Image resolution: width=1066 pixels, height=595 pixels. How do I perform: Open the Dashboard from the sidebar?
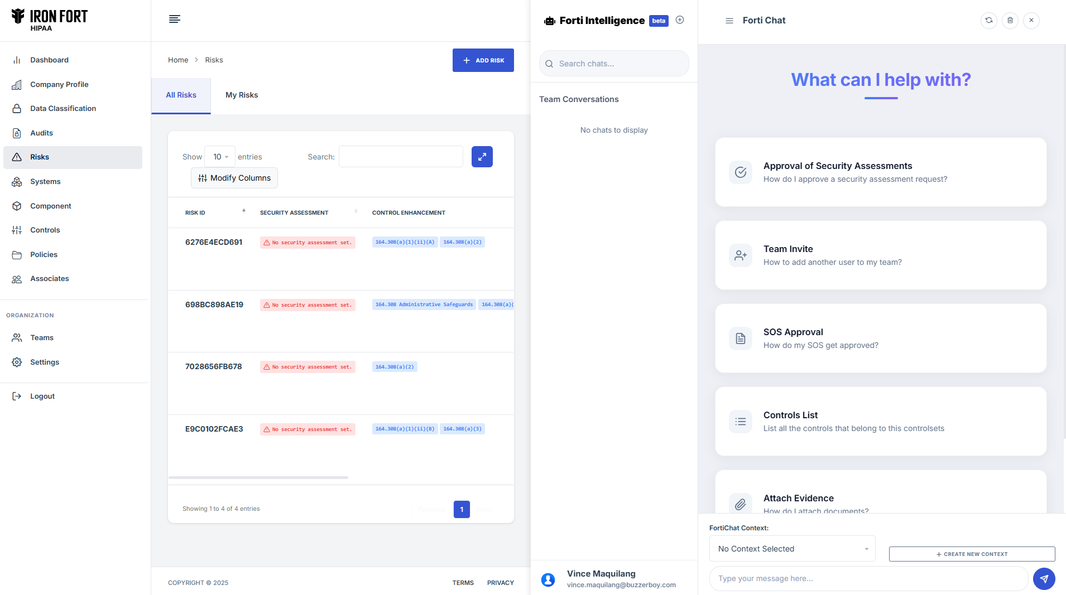(x=49, y=60)
